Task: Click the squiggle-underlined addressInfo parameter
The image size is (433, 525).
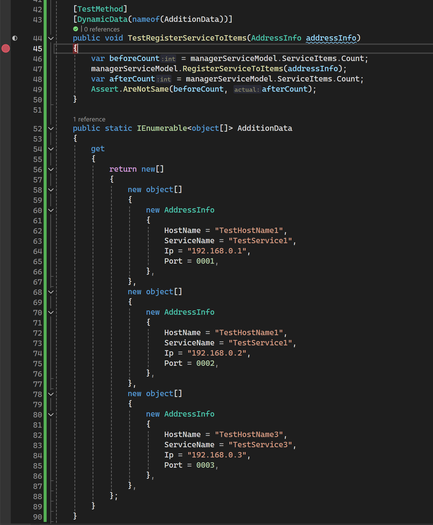Action: tap(331, 38)
